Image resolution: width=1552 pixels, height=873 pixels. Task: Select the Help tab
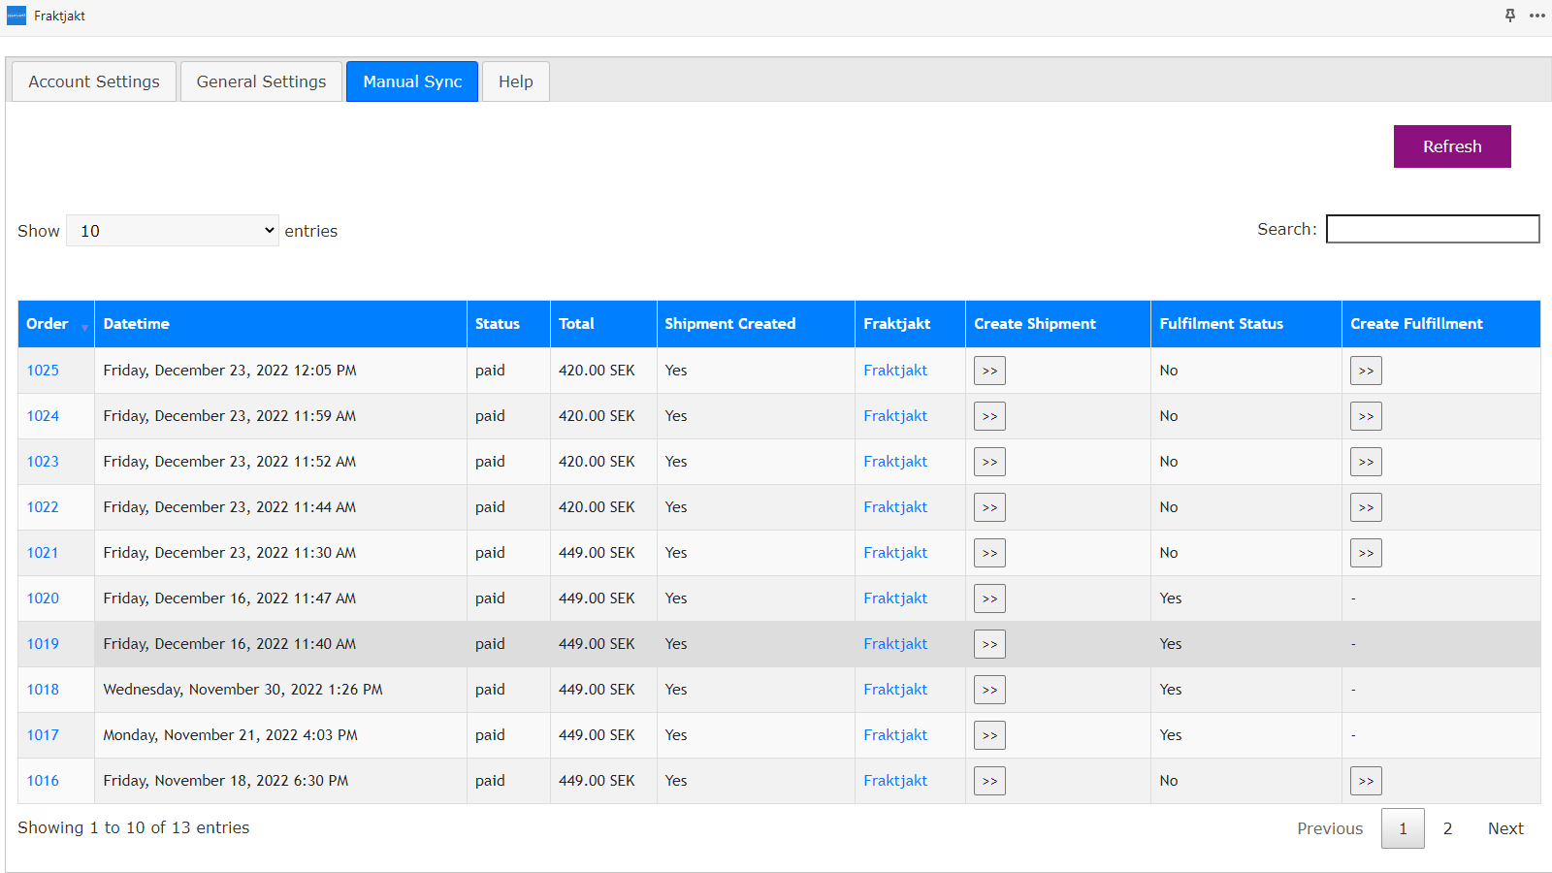point(515,81)
